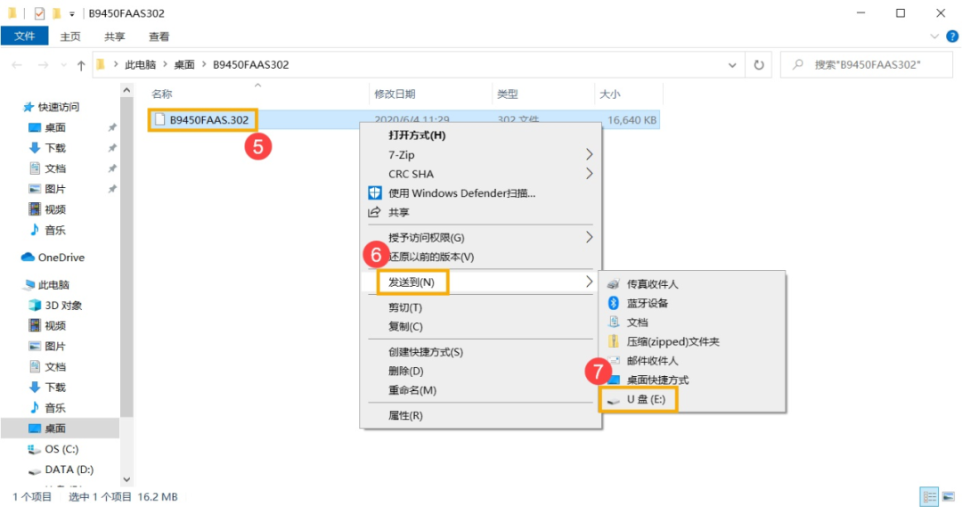Click chevron after 此电脑 in address path

[165, 64]
